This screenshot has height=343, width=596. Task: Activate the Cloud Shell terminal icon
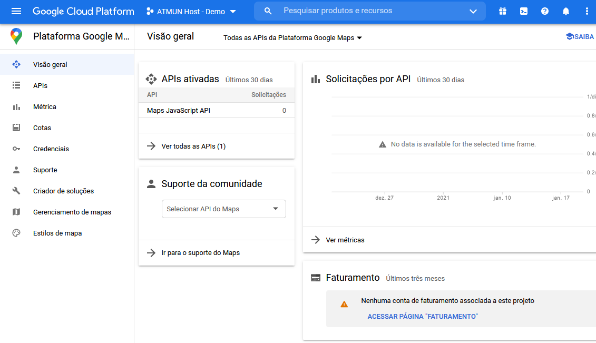tap(524, 12)
